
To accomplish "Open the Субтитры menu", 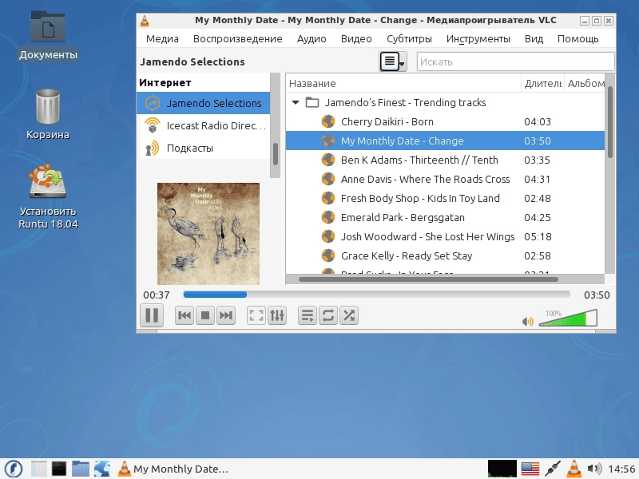I will (x=409, y=38).
